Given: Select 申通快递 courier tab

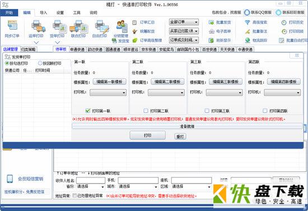Looking at the screenshot, I should click(77, 50).
